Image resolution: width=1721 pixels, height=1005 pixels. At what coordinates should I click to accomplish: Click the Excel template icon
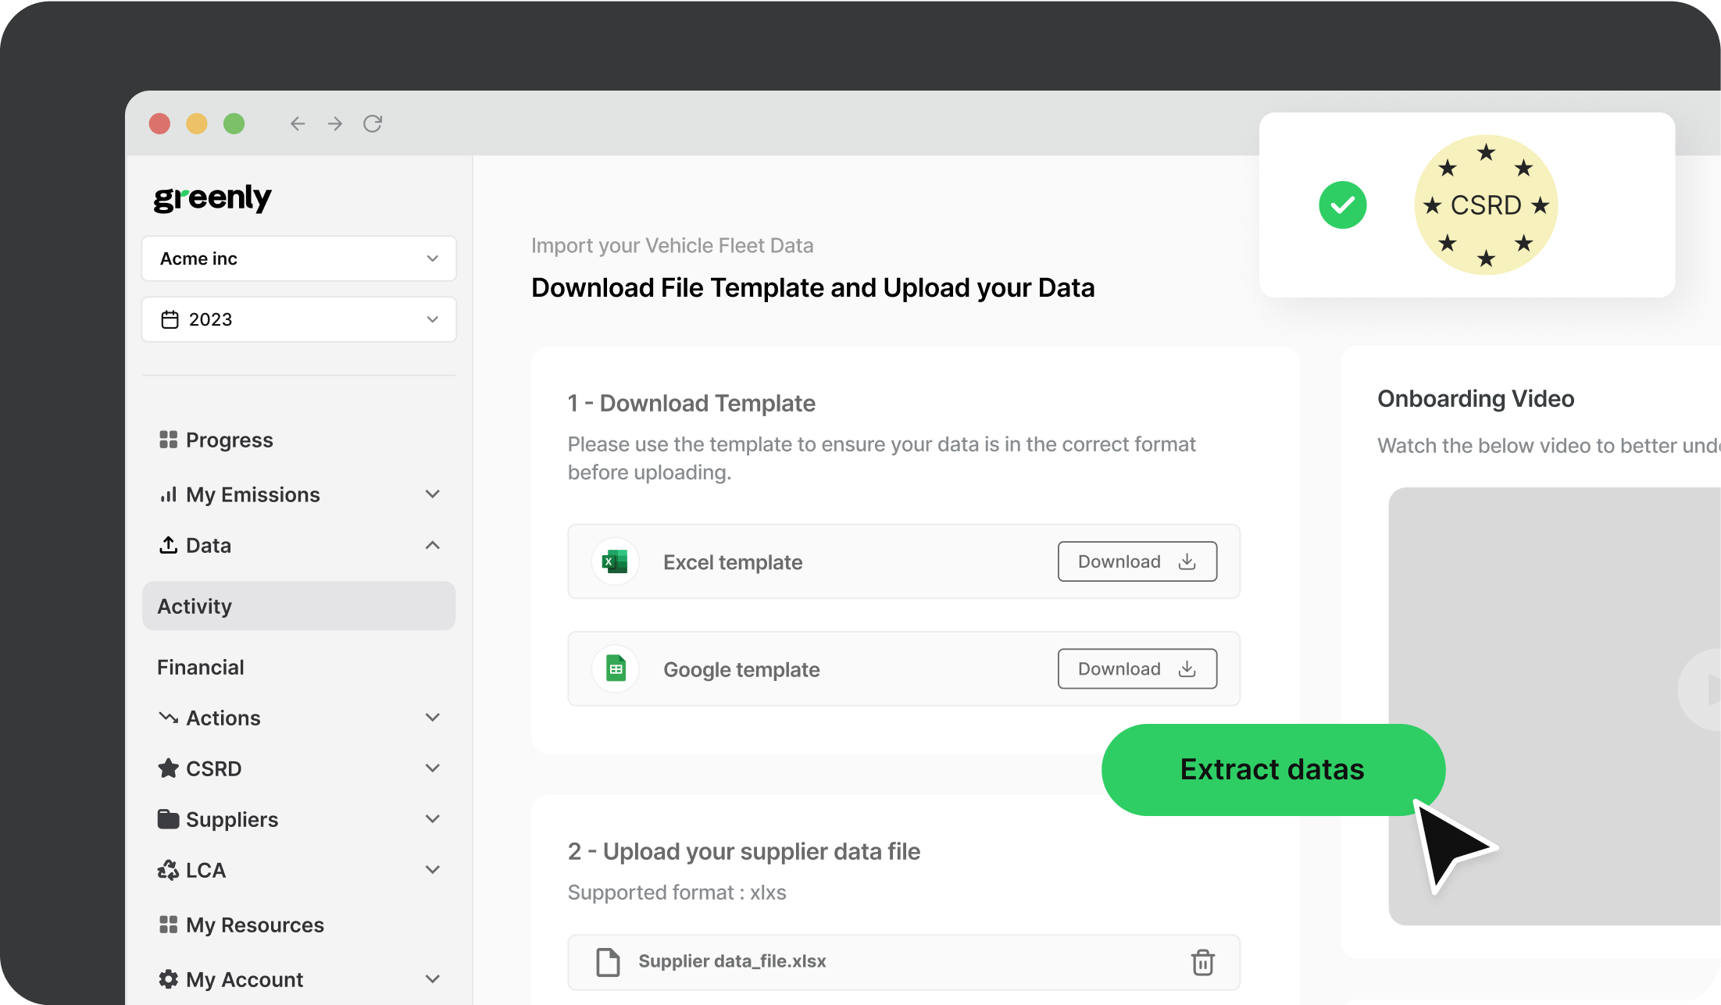616,561
